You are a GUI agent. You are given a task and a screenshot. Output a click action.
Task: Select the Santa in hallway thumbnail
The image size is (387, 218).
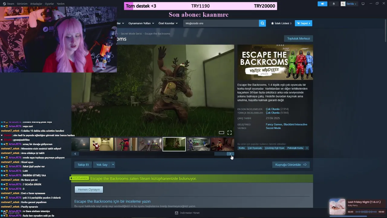click(x=102, y=144)
